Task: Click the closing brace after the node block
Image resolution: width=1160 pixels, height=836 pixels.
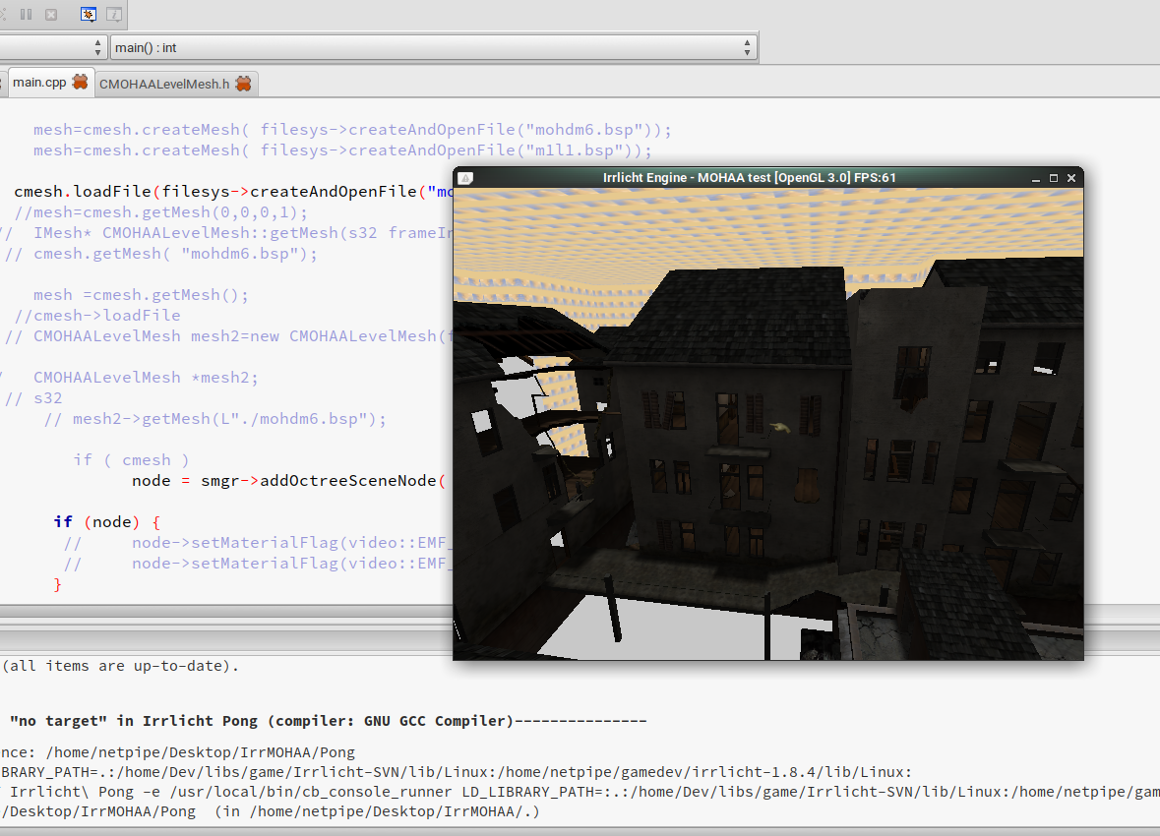Action: pos(58,584)
